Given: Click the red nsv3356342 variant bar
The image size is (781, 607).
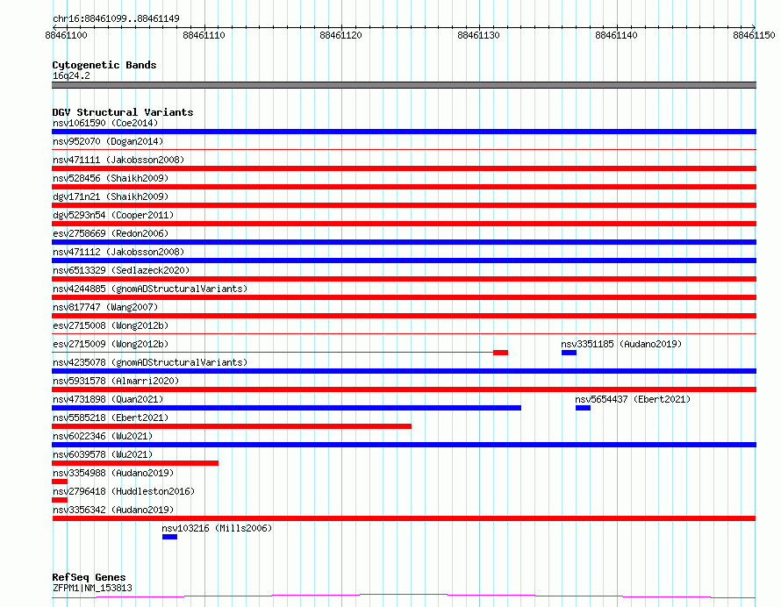Looking at the screenshot, I should click(404, 518).
